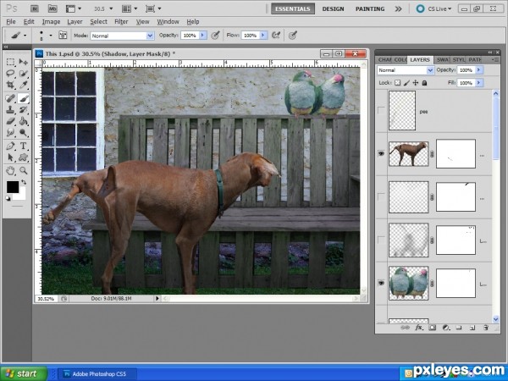Open the layer Opacity arrow

(x=479, y=70)
